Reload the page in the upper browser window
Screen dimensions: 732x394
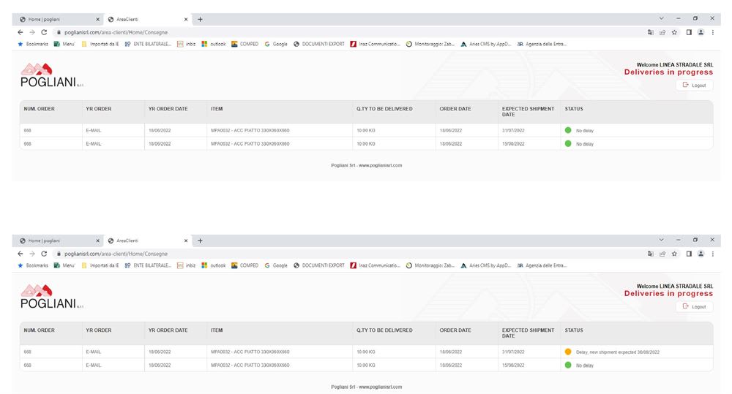[44, 32]
